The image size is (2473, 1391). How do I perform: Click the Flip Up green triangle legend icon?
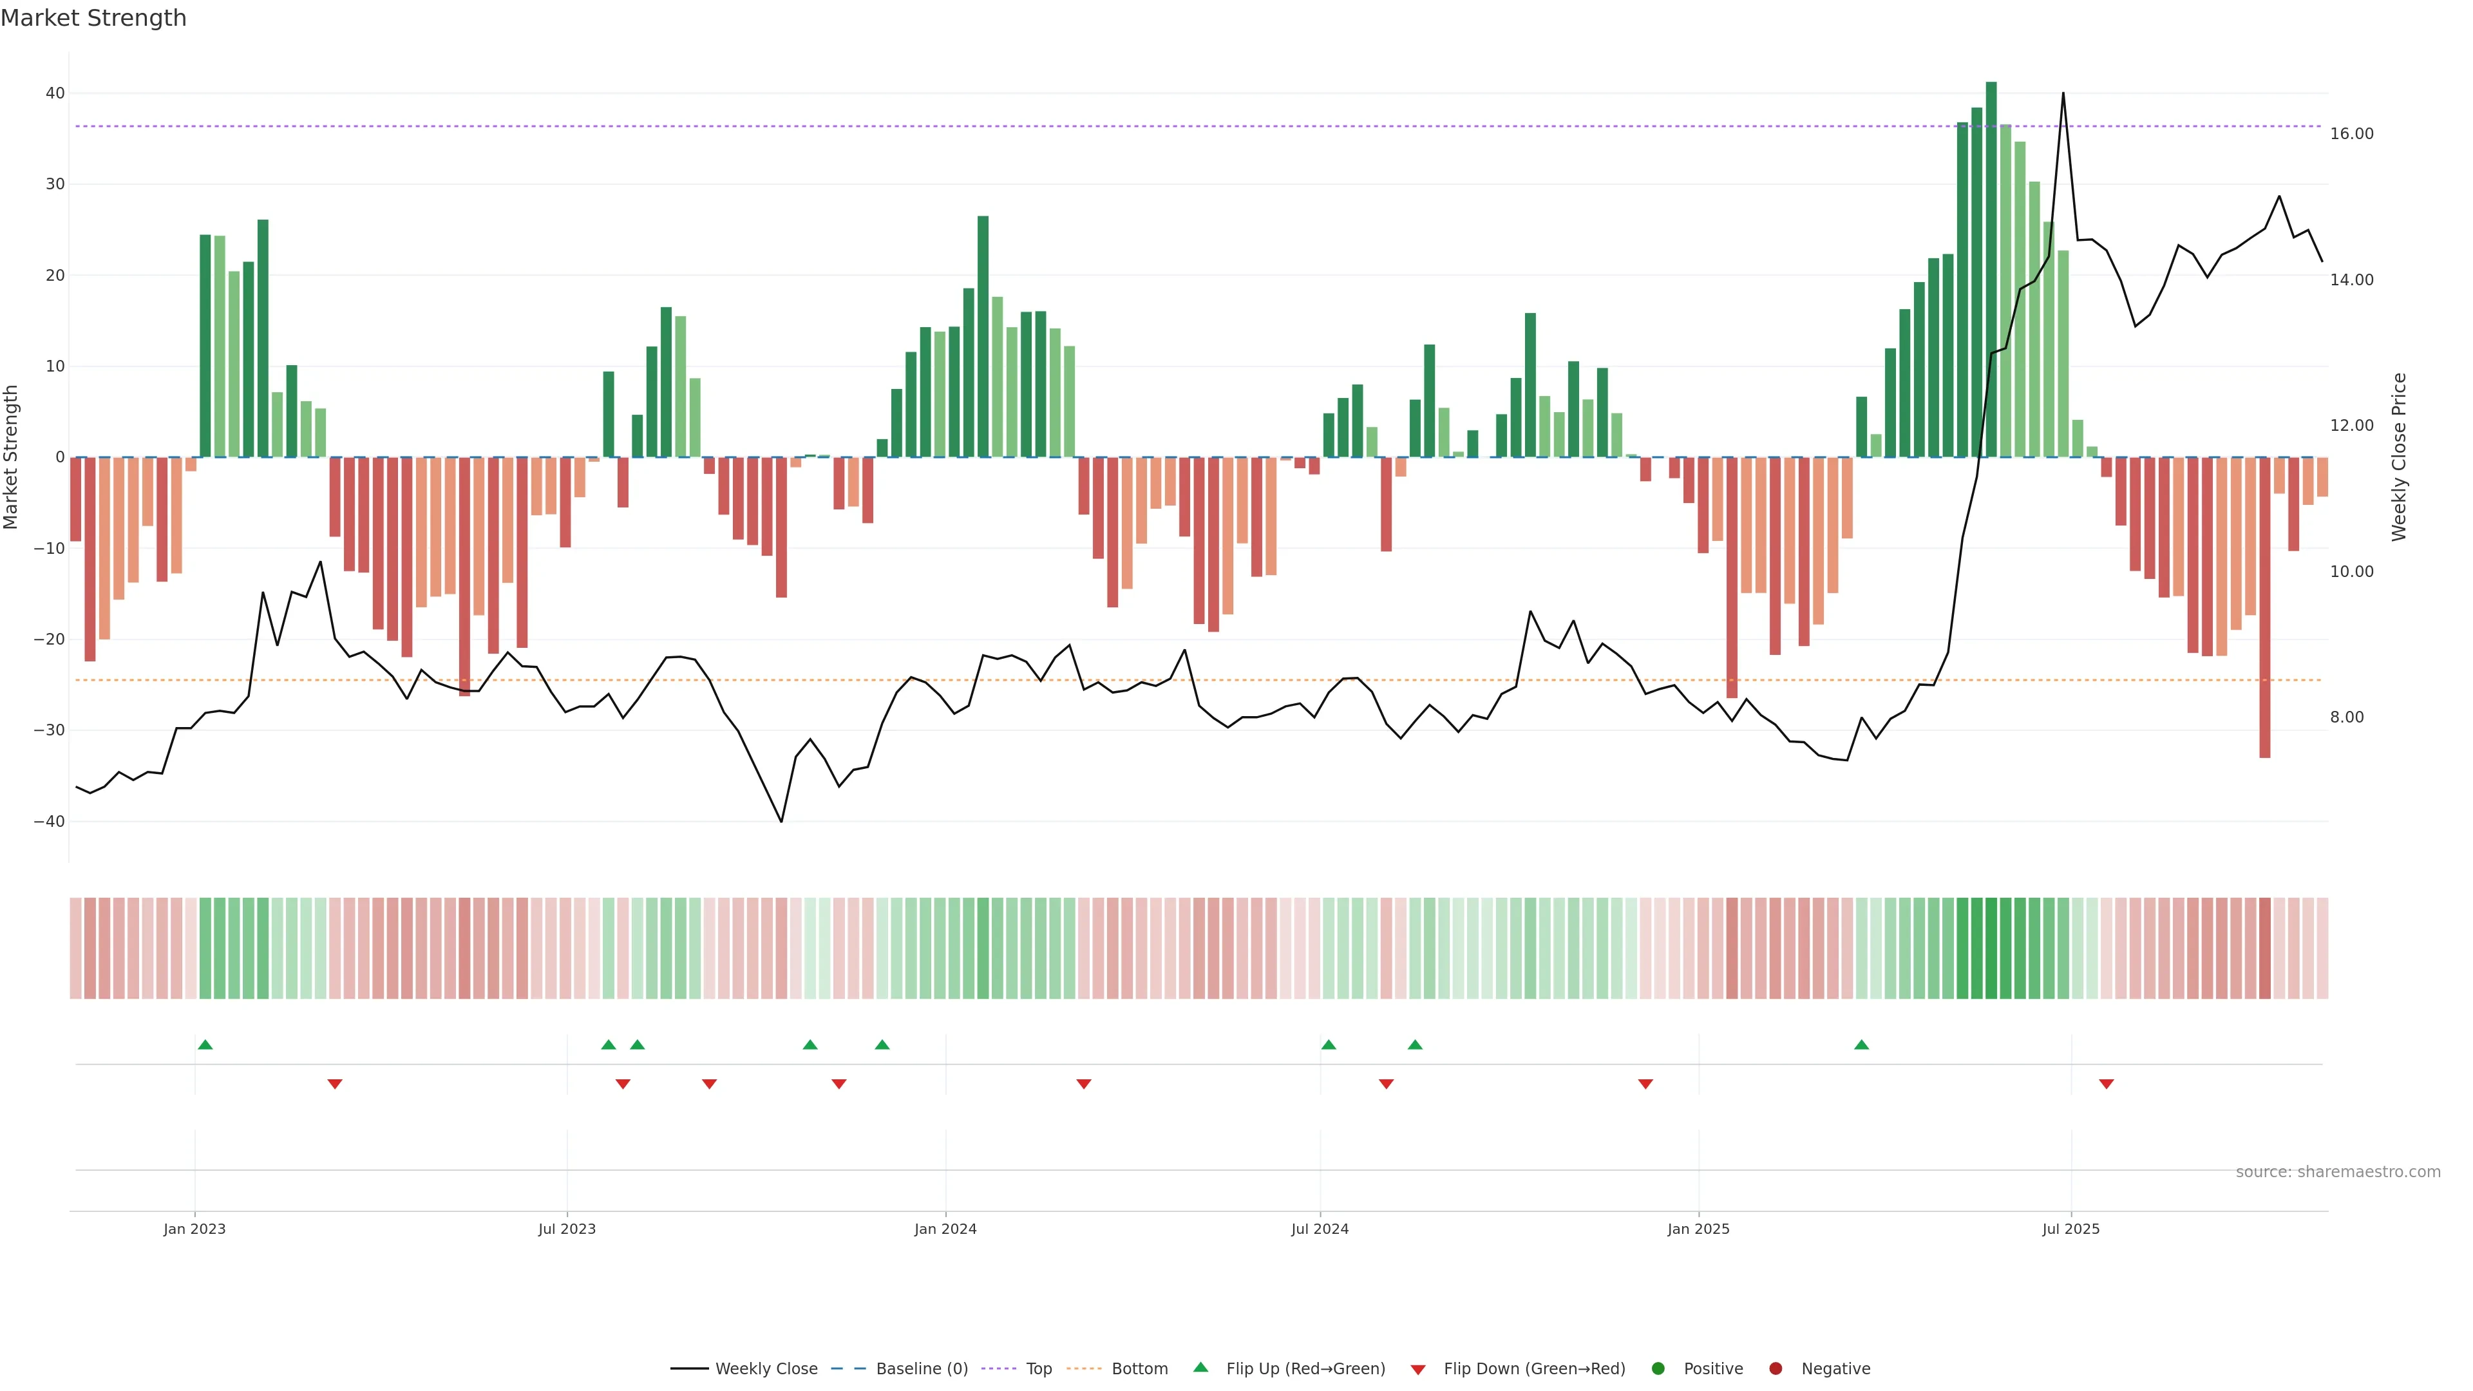click(1200, 1367)
